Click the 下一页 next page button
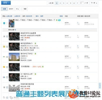Viewport: 102px width, 100px height. 94,3
